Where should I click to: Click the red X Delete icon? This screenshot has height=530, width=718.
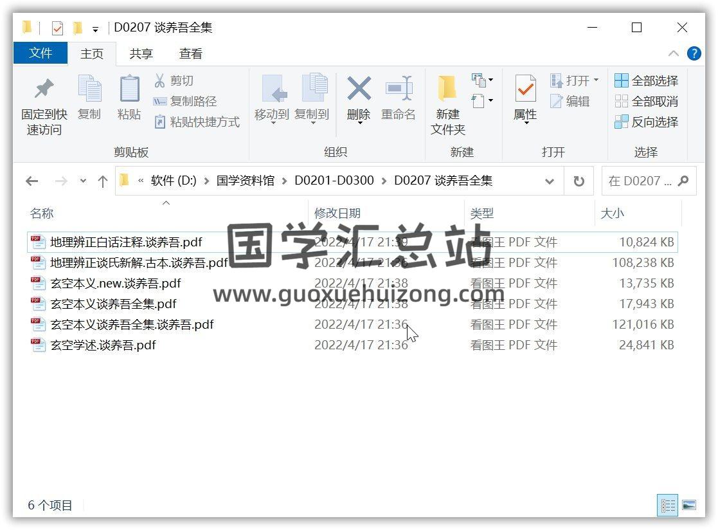(x=359, y=88)
